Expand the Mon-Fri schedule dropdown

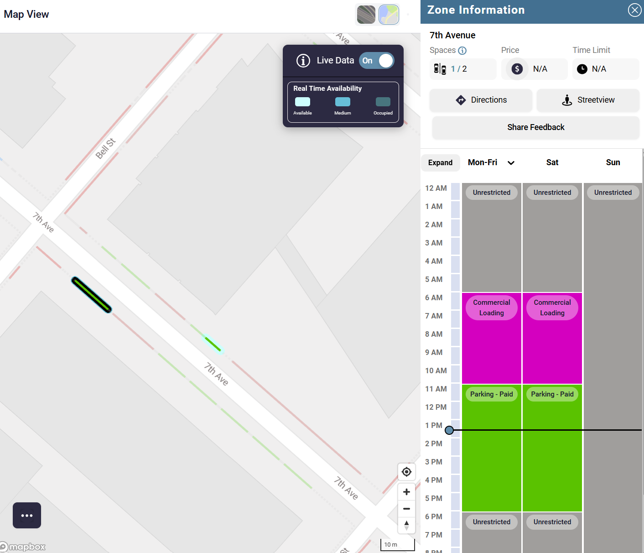pos(511,162)
